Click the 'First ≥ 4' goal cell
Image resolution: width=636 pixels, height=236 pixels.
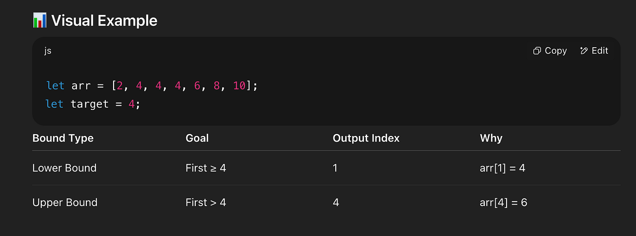[206, 168]
